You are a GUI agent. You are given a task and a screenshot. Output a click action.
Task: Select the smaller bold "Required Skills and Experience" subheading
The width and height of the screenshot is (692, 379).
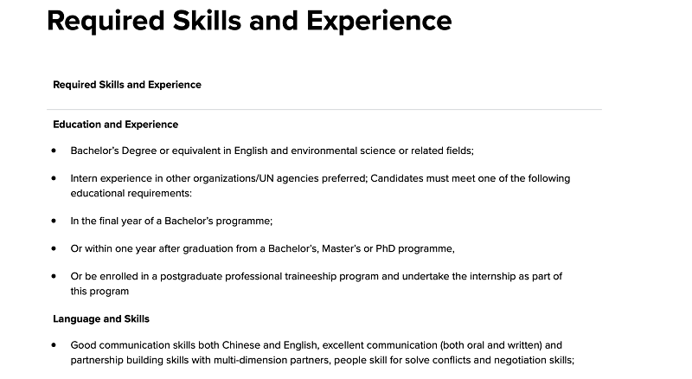(x=127, y=85)
